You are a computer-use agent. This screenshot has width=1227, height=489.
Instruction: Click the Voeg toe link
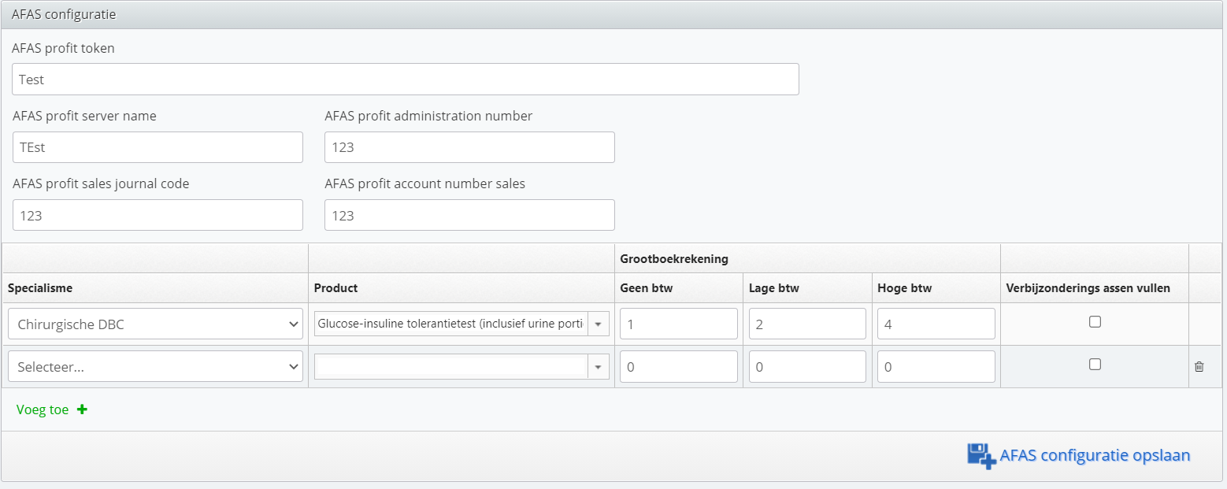[43, 409]
